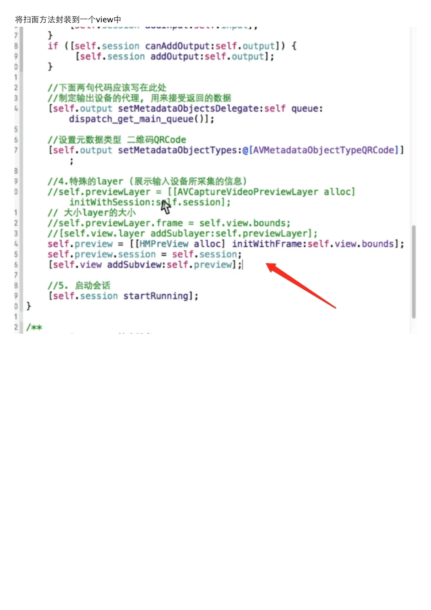The height and width of the screenshot is (610, 431).
Task: Click the '//4.特殊的layer' comment line
Action: coord(147,181)
